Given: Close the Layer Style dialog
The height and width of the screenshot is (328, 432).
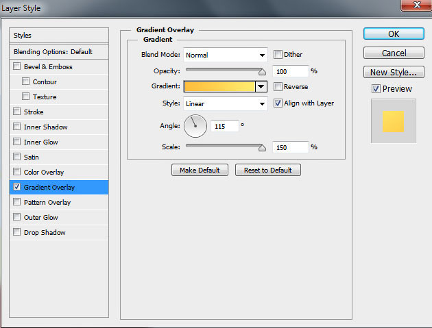Looking at the screenshot, I should pyautogui.click(x=416, y=5).
